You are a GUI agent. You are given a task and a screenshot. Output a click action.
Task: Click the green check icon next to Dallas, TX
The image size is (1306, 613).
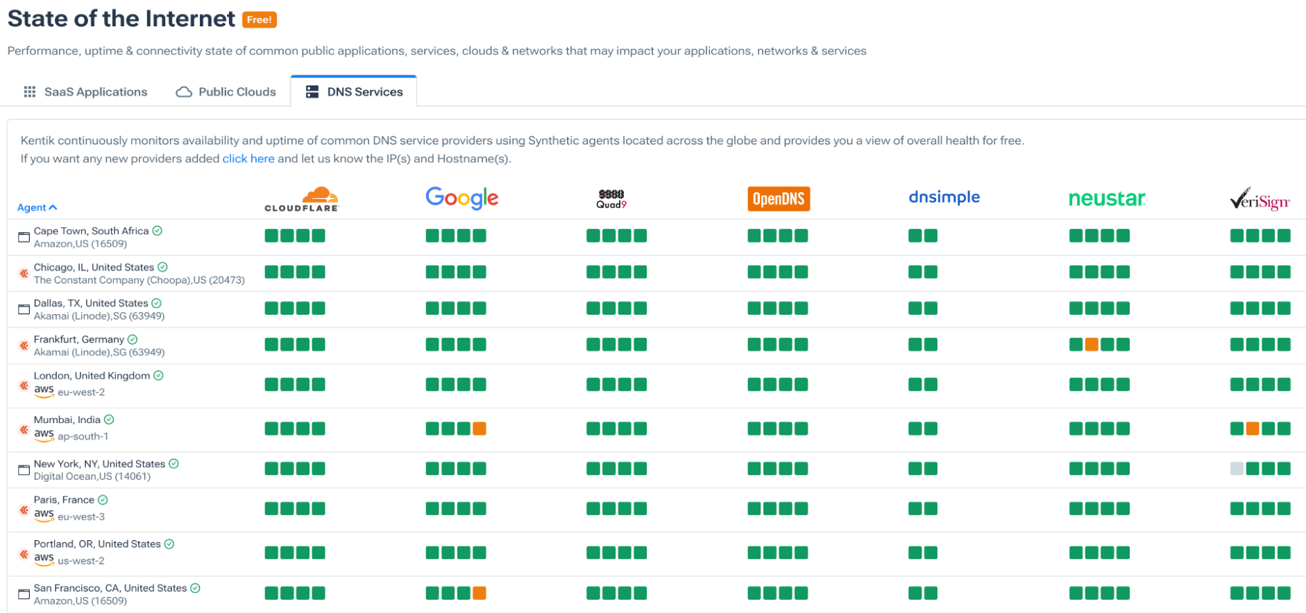(157, 303)
